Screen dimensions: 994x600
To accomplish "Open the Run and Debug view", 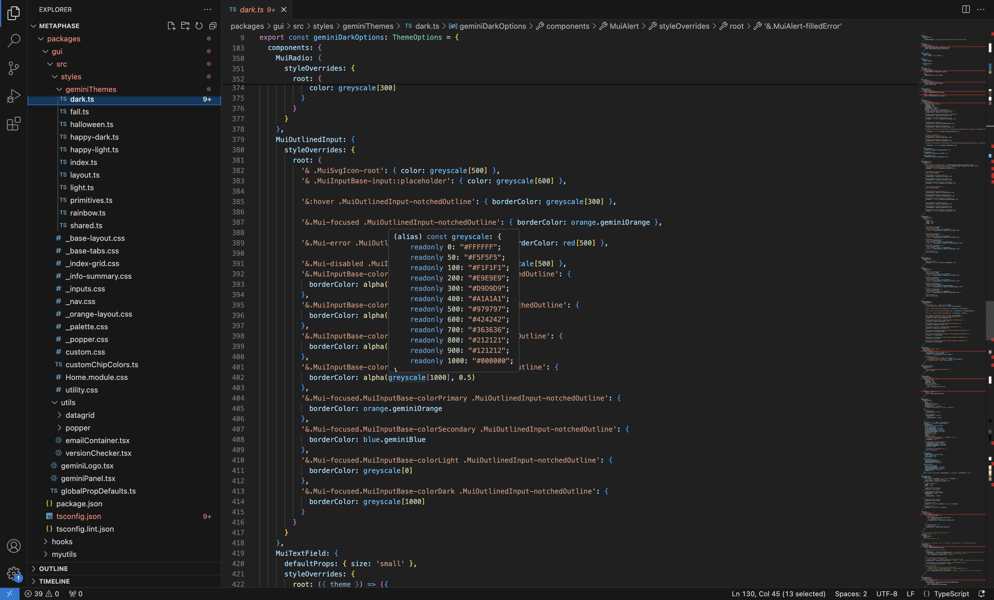I will click(14, 96).
